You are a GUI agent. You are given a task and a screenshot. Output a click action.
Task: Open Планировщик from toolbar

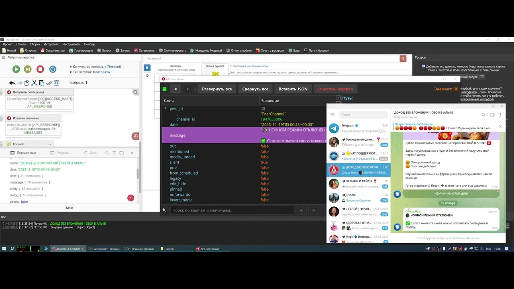pos(81,51)
